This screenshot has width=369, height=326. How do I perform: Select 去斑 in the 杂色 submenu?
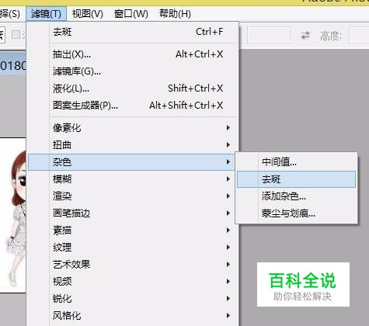pyautogui.click(x=296, y=179)
